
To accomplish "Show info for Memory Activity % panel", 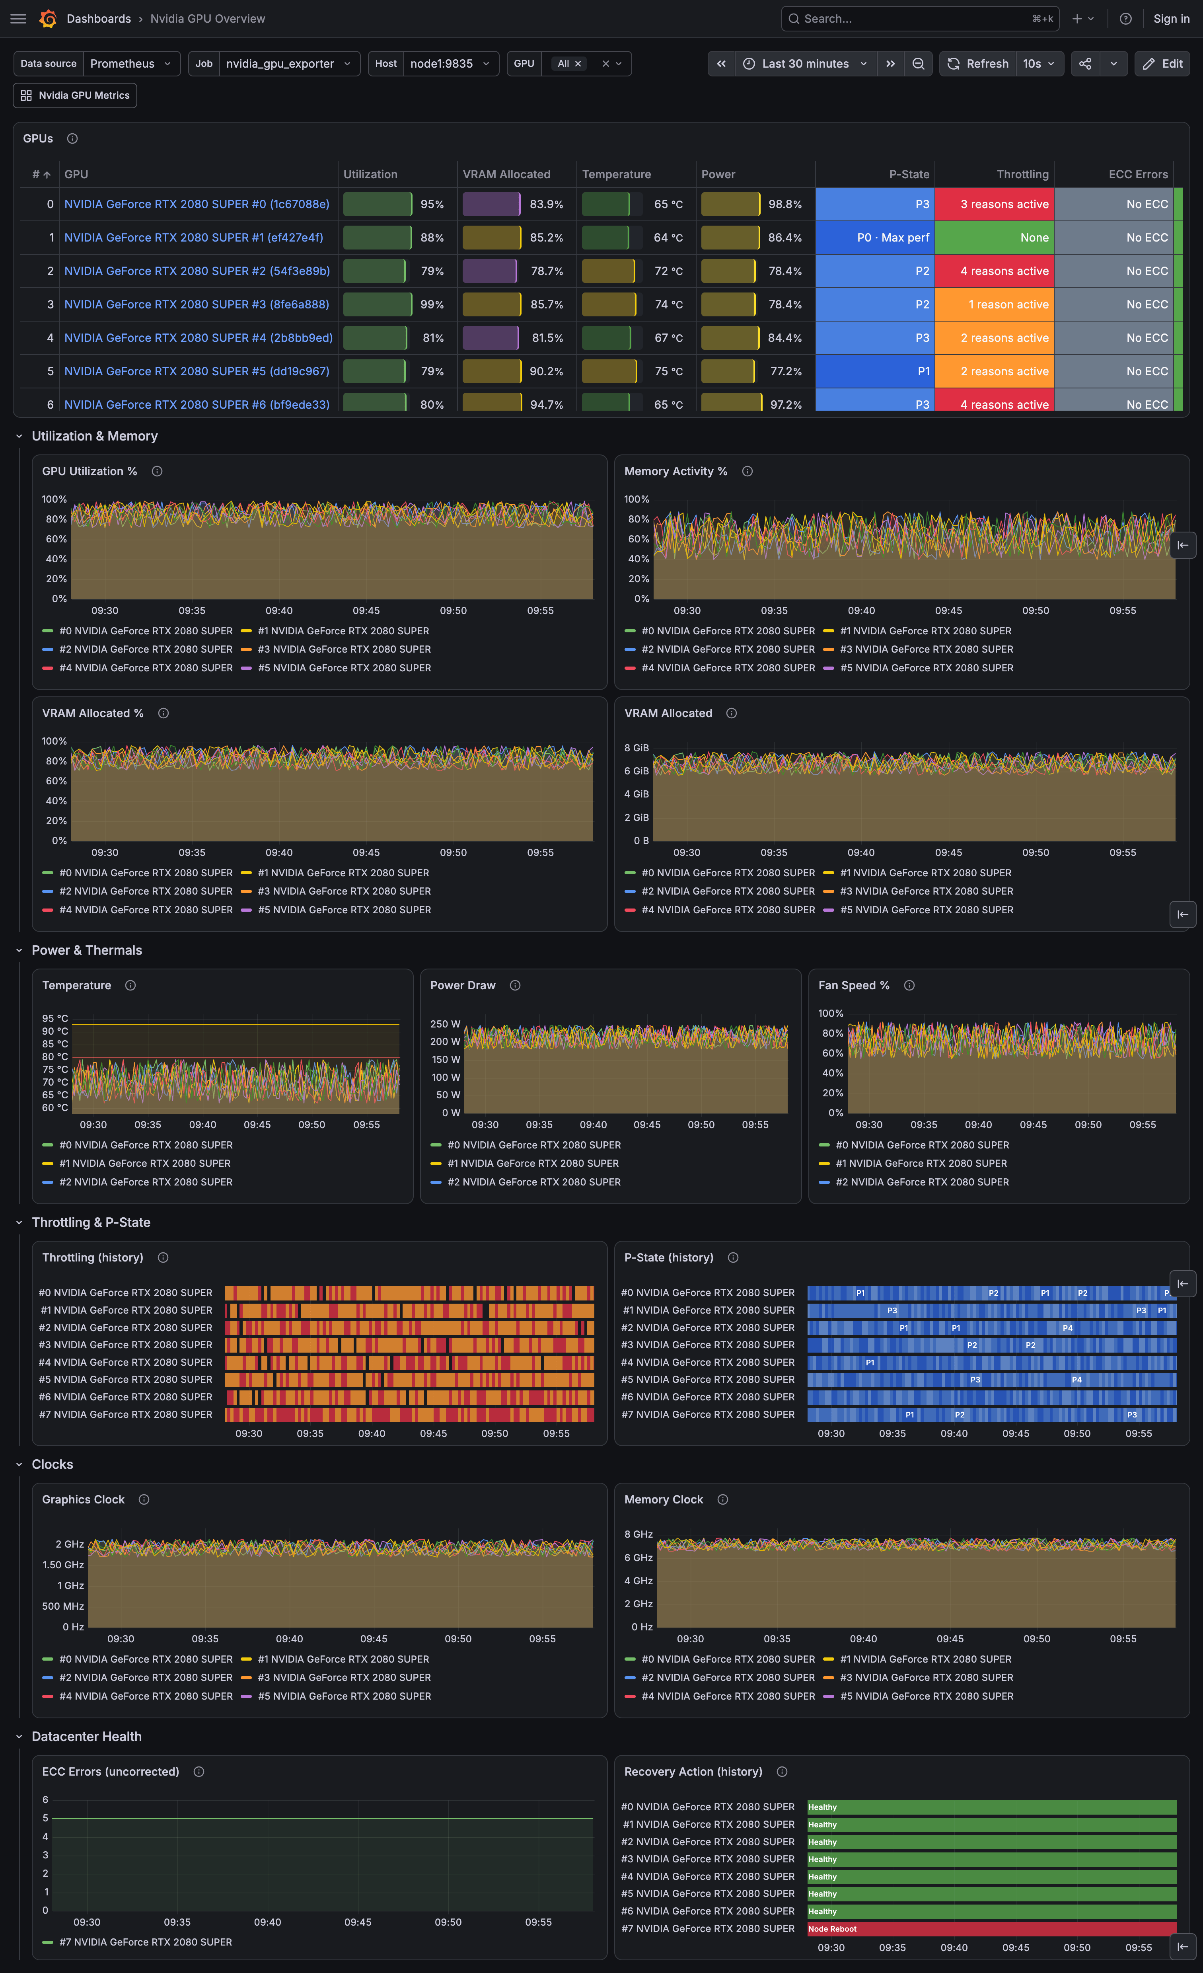I will (747, 471).
